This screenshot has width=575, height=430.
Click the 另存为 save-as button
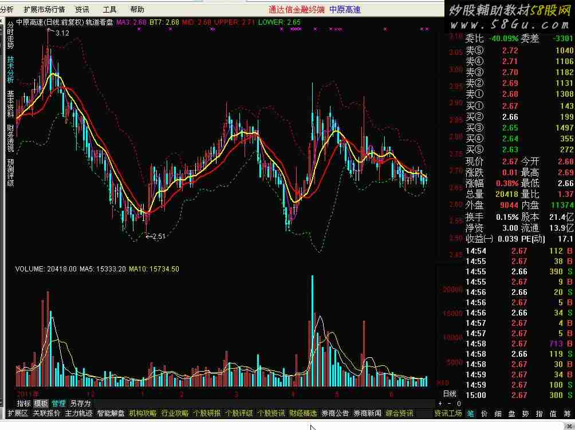pyautogui.click(x=80, y=404)
